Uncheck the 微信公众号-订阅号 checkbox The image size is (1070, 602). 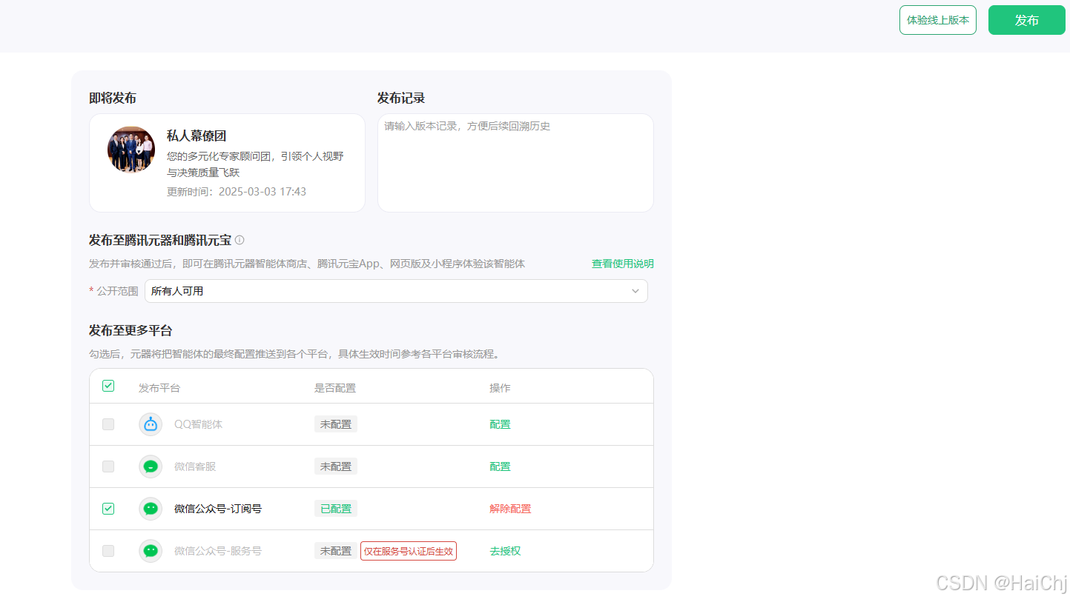(x=108, y=509)
